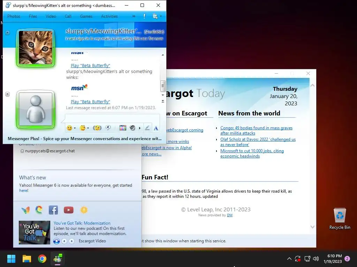This screenshot has height=267, width=357.
Task: Click the 'ore news...' link
Action: point(152,154)
